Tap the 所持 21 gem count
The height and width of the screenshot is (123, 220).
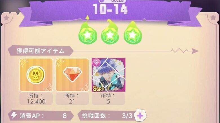(72, 99)
